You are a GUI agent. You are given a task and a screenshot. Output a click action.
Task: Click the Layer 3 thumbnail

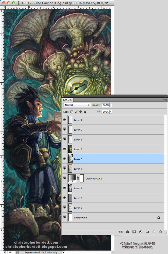(70, 188)
